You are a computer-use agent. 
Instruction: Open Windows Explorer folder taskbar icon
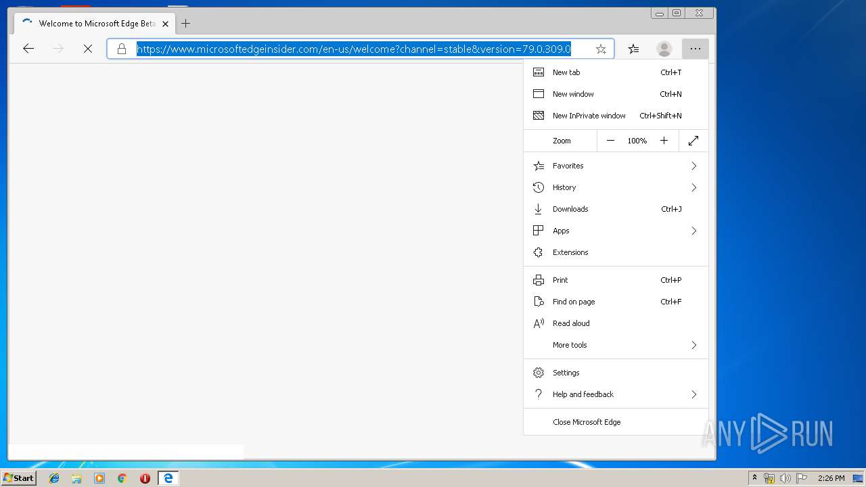pos(76,478)
